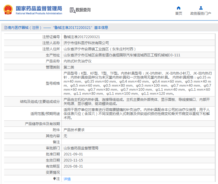Image resolution: width=218 pixels, height=184 pixels.
Task: Go to 首页 text link
Action: [179, 14]
